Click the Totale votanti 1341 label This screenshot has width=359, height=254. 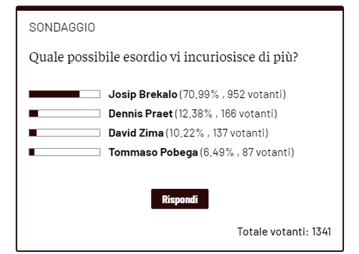click(x=284, y=232)
